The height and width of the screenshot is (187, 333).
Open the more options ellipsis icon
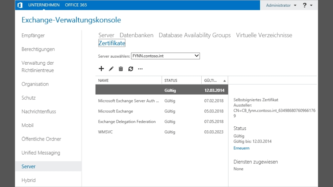140,69
